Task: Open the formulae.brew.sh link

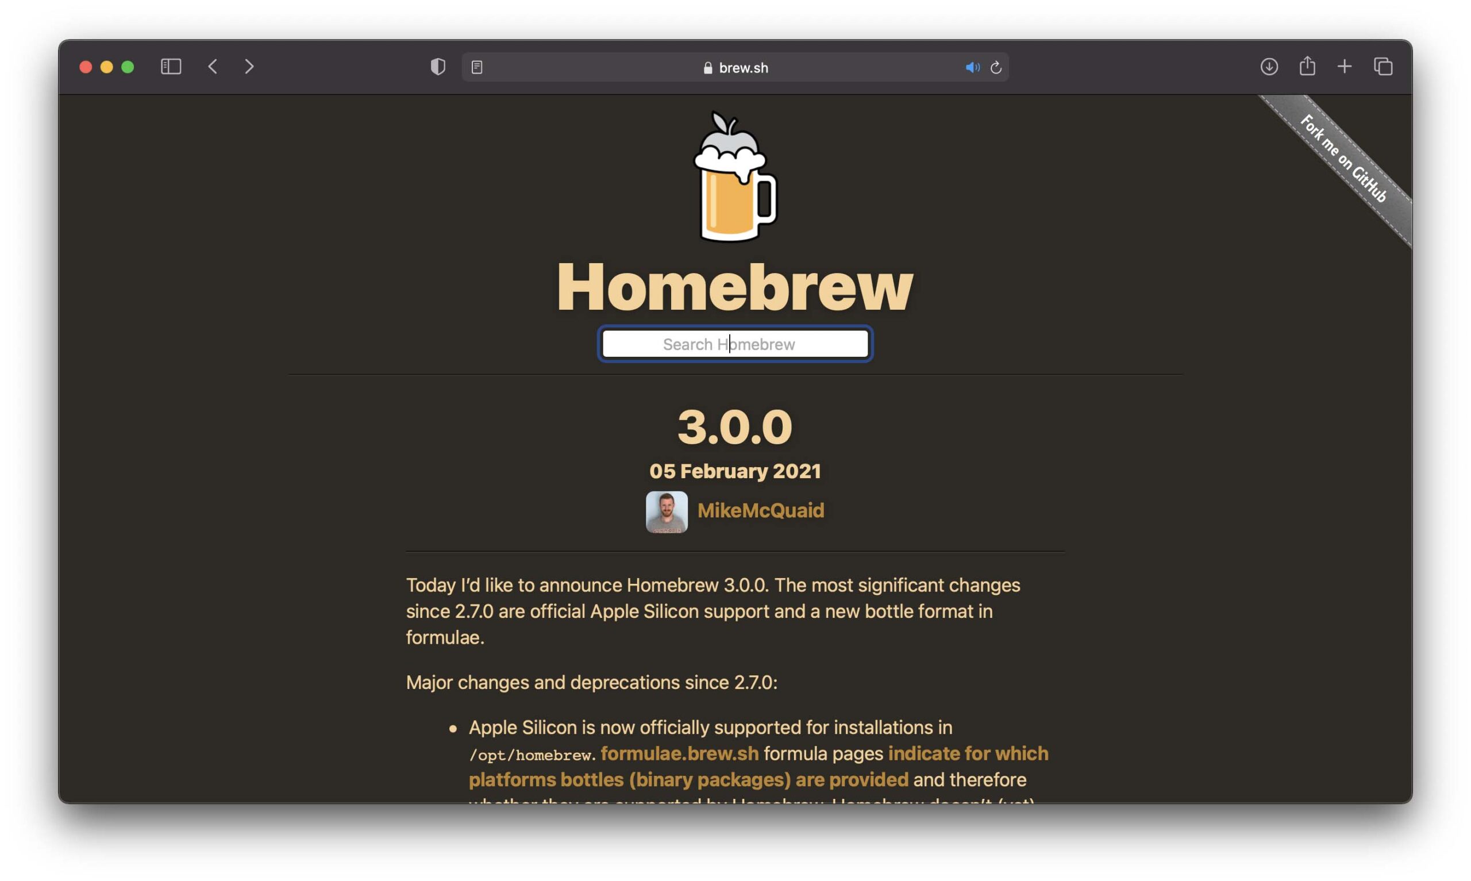Action: (x=679, y=753)
